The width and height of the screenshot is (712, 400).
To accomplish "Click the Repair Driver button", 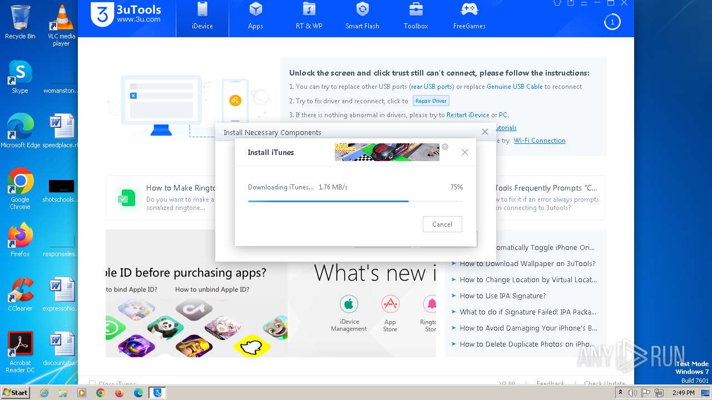I will (x=431, y=101).
